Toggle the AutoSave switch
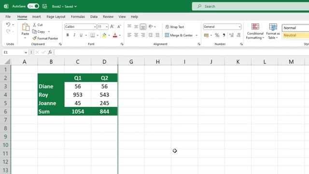This screenshot has width=309, height=174. (x=33, y=6)
